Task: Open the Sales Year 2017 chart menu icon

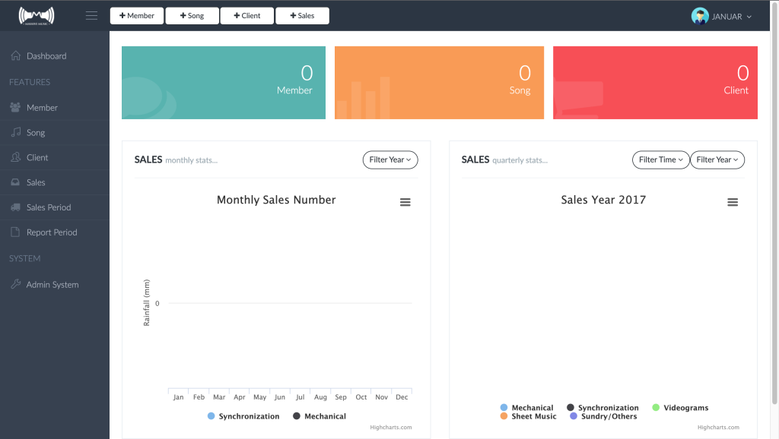Action: (x=733, y=202)
